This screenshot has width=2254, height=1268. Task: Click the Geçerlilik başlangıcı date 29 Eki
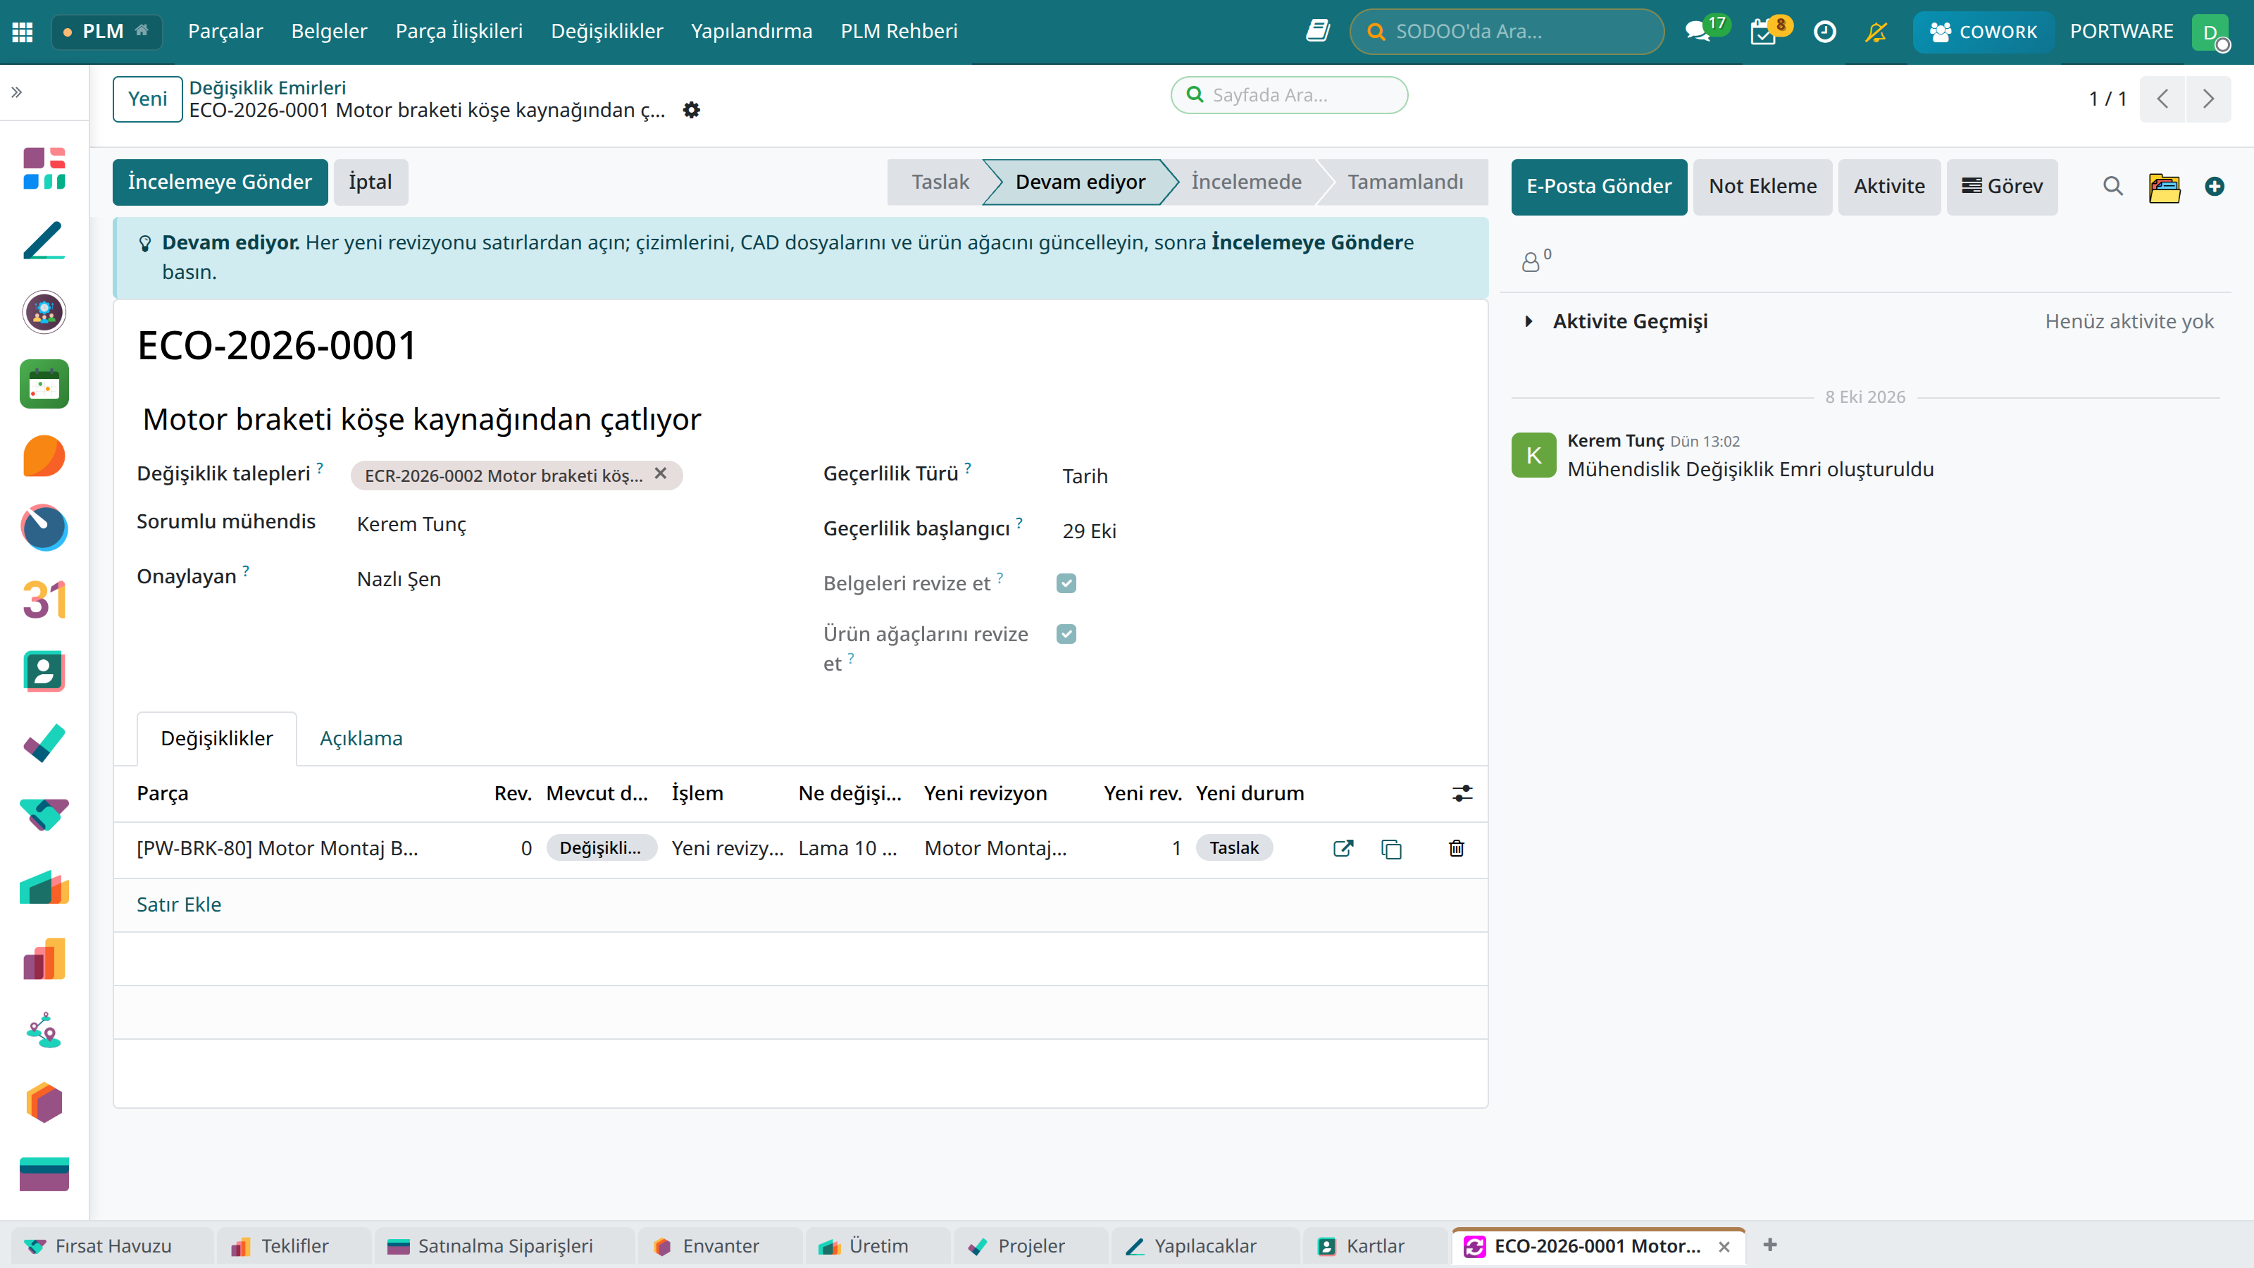(x=1090, y=531)
